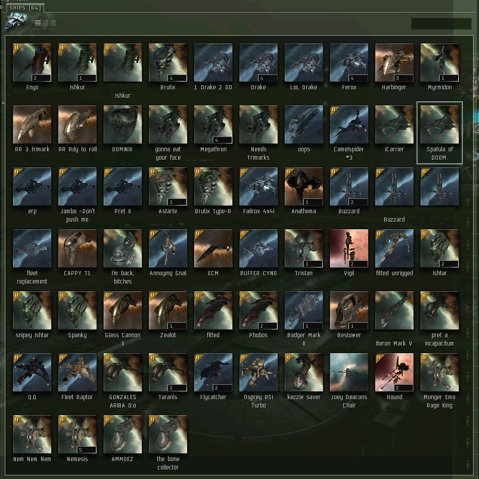
Task: Select the iCarrier ship
Action: [x=394, y=125]
